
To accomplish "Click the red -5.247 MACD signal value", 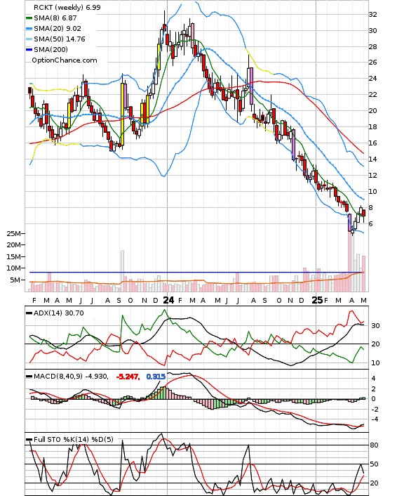I will [128, 377].
